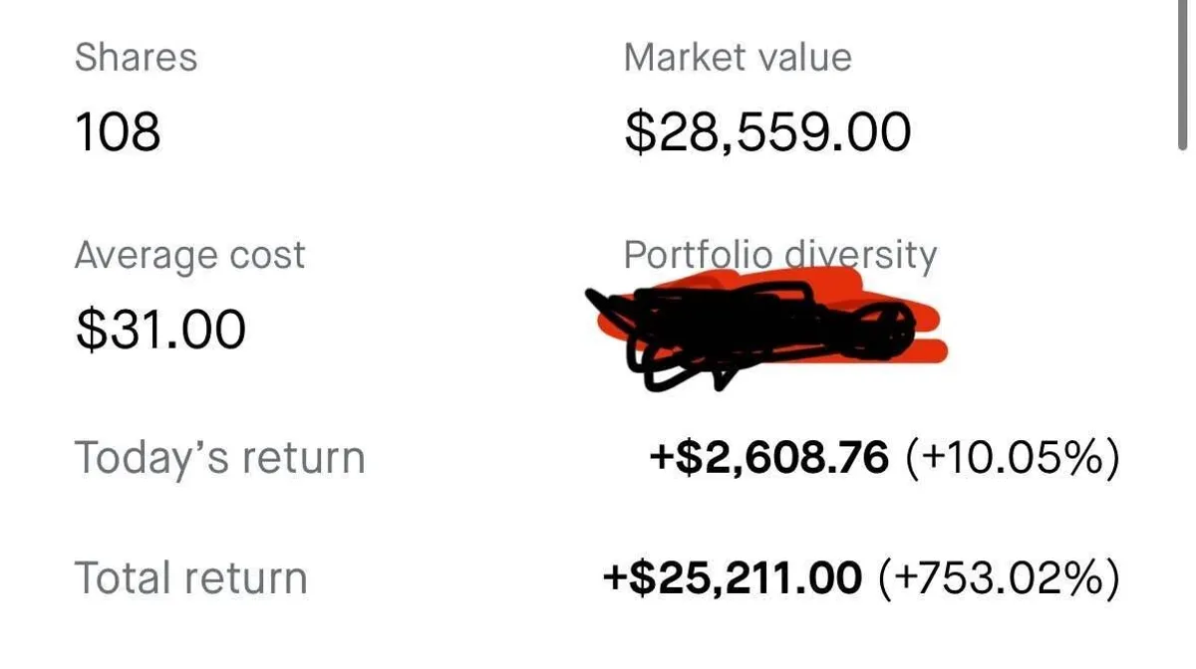Select the $28,559.00 market value amount
This screenshot has width=1196, height=669.
(767, 131)
